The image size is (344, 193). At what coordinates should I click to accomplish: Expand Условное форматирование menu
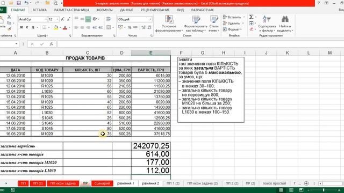(x=169, y=24)
